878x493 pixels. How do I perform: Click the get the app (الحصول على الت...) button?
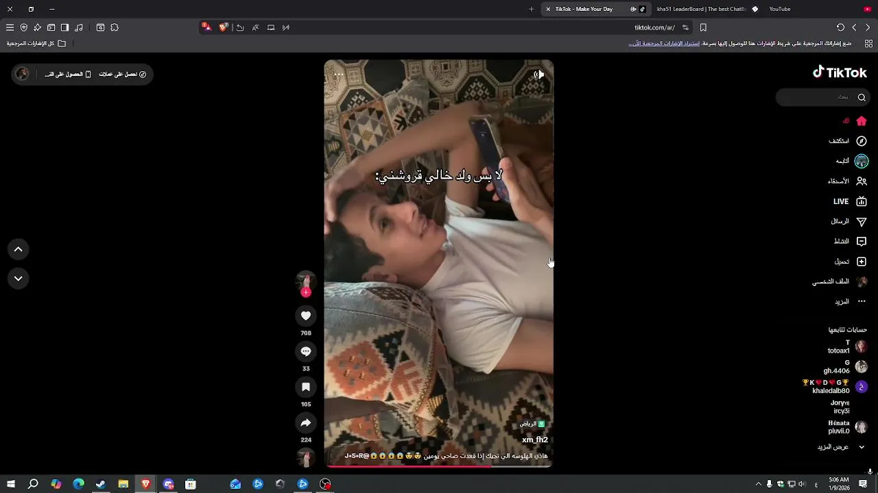tap(68, 74)
